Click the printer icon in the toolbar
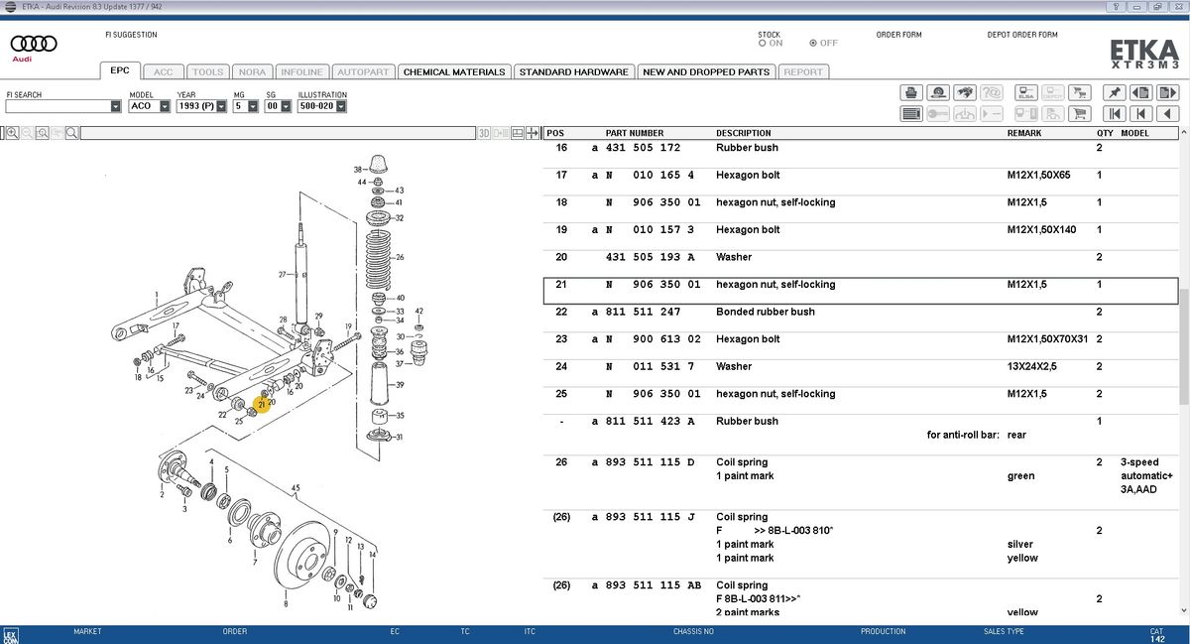1190x644 pixels. tap(911, 92)
